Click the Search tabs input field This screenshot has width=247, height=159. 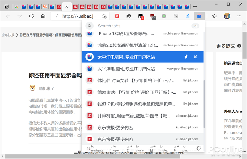141,26
